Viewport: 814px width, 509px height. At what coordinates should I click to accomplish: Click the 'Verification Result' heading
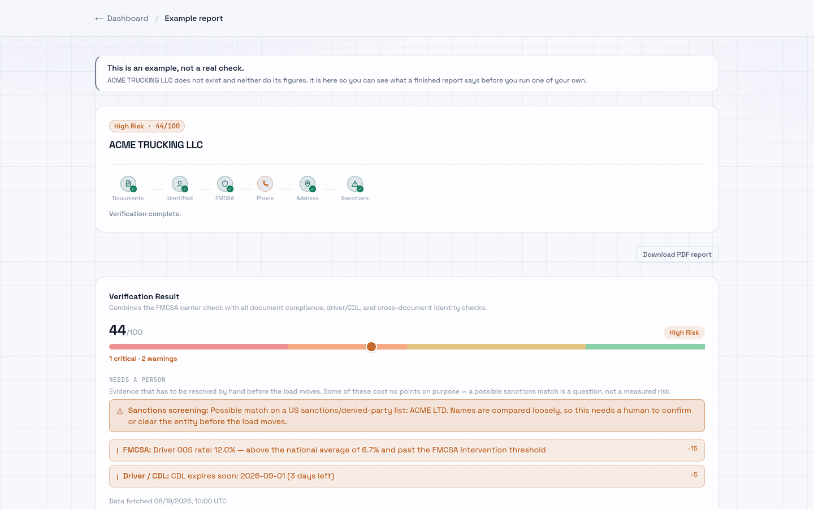(144, 296)
